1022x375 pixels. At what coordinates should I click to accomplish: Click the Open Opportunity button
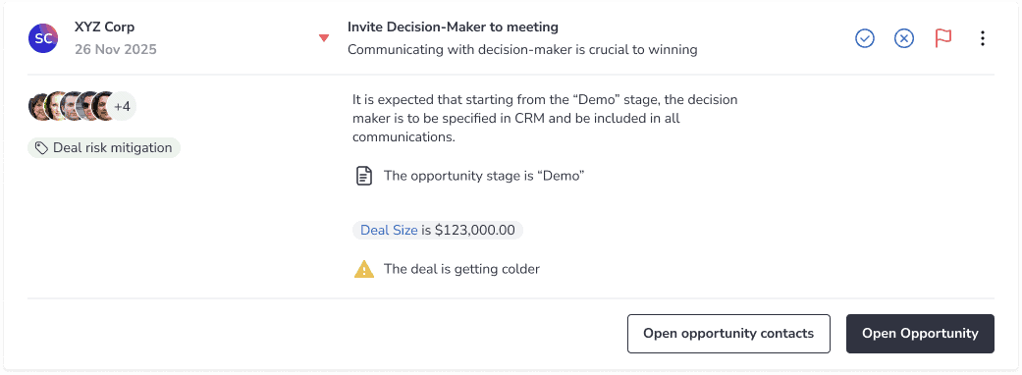pyautogui.click(x=920, y=334)
